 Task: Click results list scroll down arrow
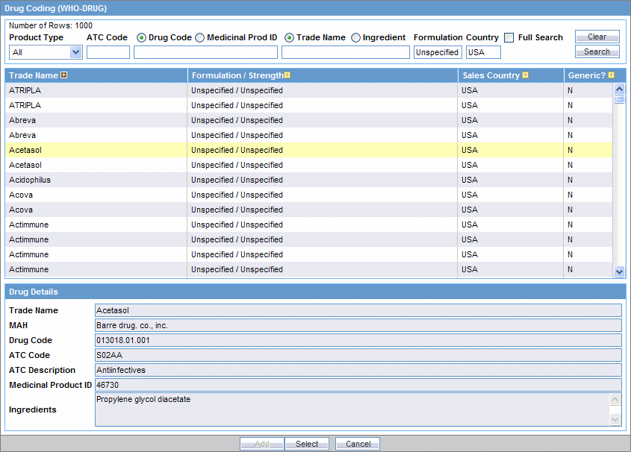[x=619, y=272]
